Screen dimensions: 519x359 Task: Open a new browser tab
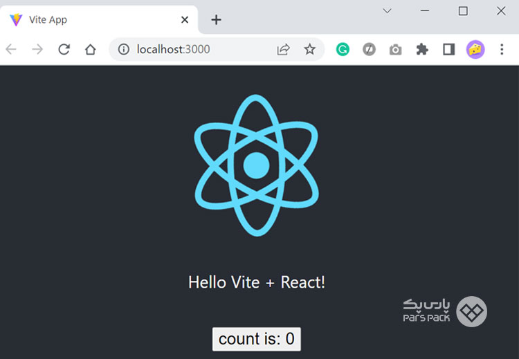[216, 20]
